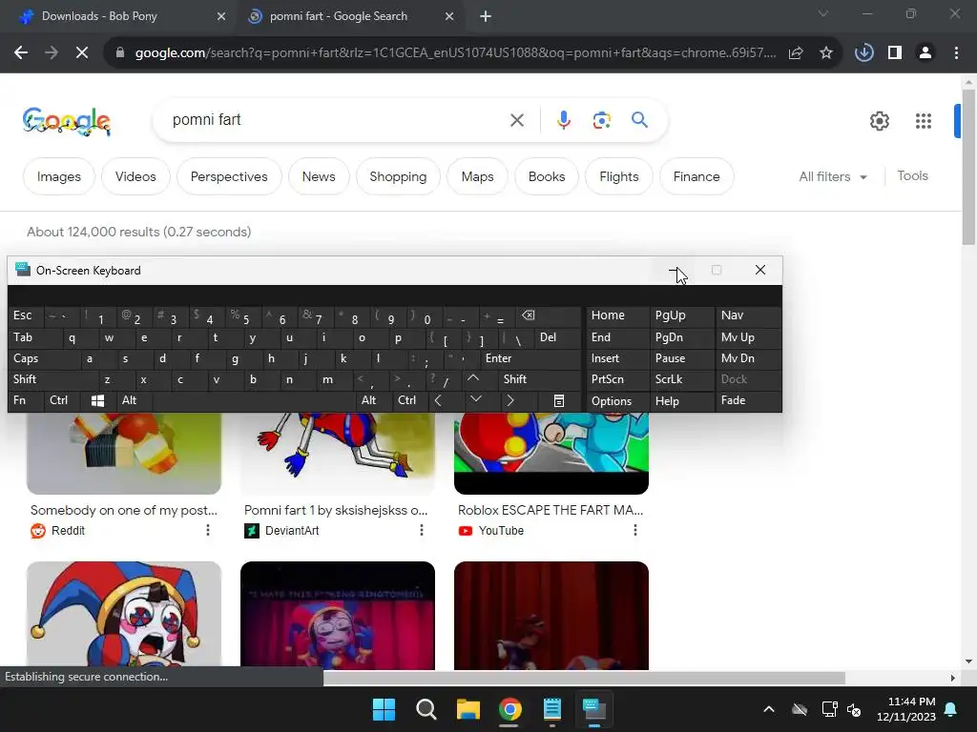This screenshot has width=977, height=732.
Task: Open the Google apps grid
Action: 923,121
